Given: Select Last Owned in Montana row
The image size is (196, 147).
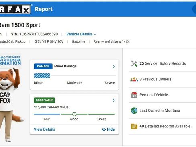Looking at the screenshot, I should 162,110.
